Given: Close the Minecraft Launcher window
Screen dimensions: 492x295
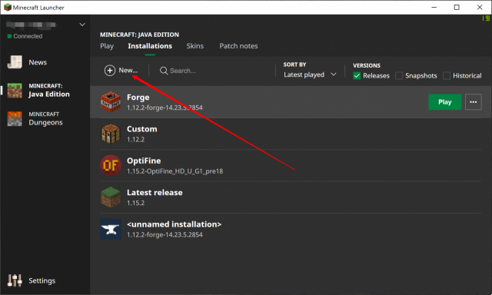Looking at the screenshot, I should coord(480,7).
